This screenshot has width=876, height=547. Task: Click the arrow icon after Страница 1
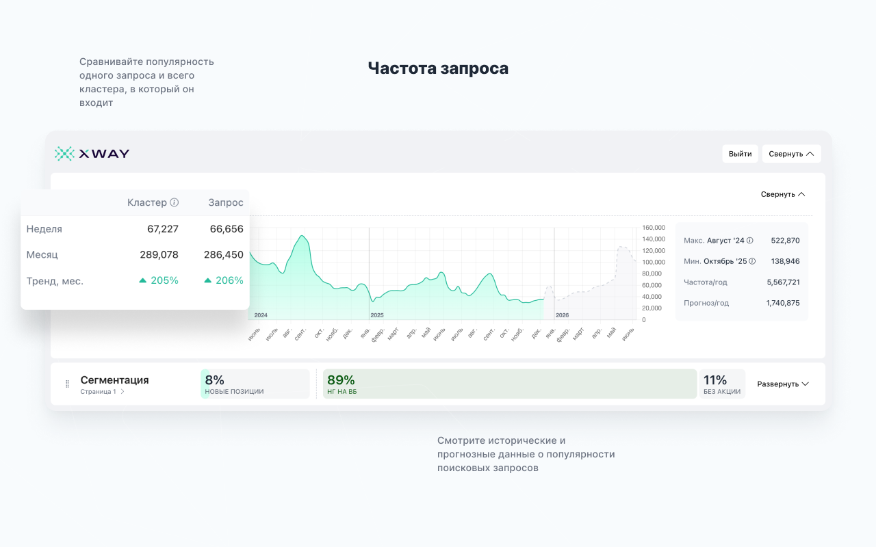pos(122,392)
